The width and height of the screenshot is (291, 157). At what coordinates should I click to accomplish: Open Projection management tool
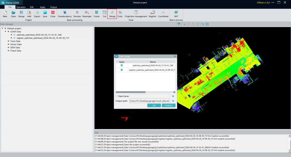pyautogui.click(x=136, y=12)
